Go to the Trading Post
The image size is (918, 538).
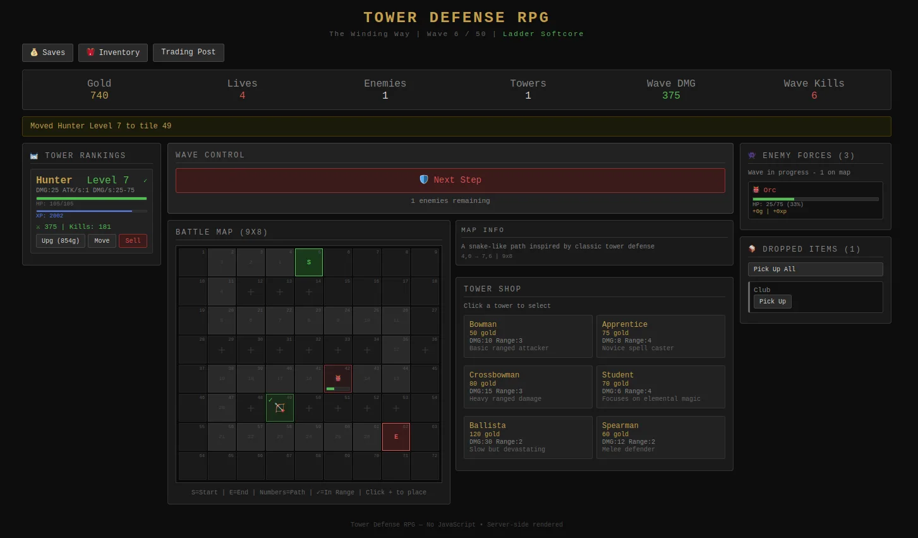click(188, 52)
